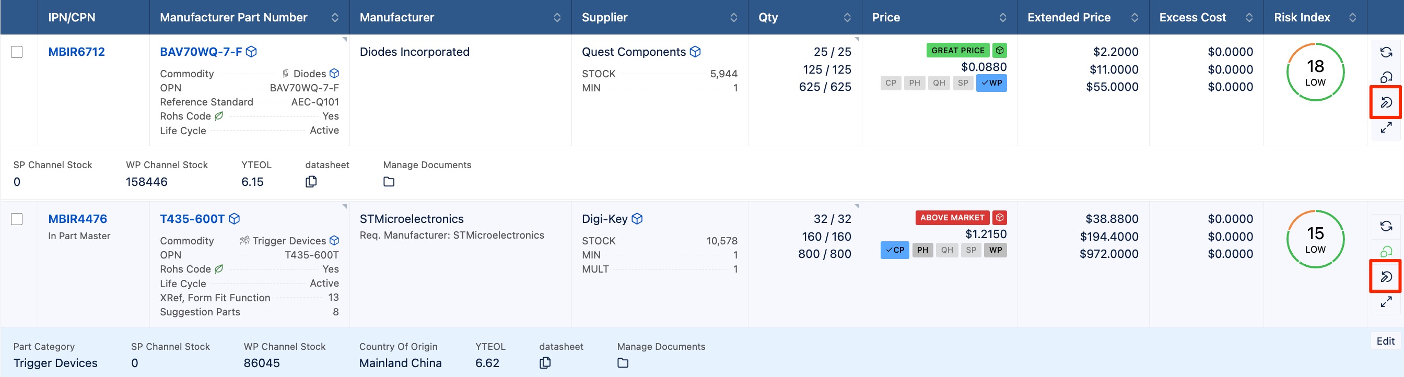
Task: Click the Trigger Devices commodity symbol icon
Action: (245, 240)
